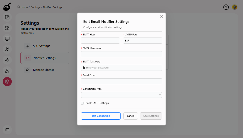This screenshot has width=243, height=138.
Task: Click the lock icon in password field
Action: [84, 68]
